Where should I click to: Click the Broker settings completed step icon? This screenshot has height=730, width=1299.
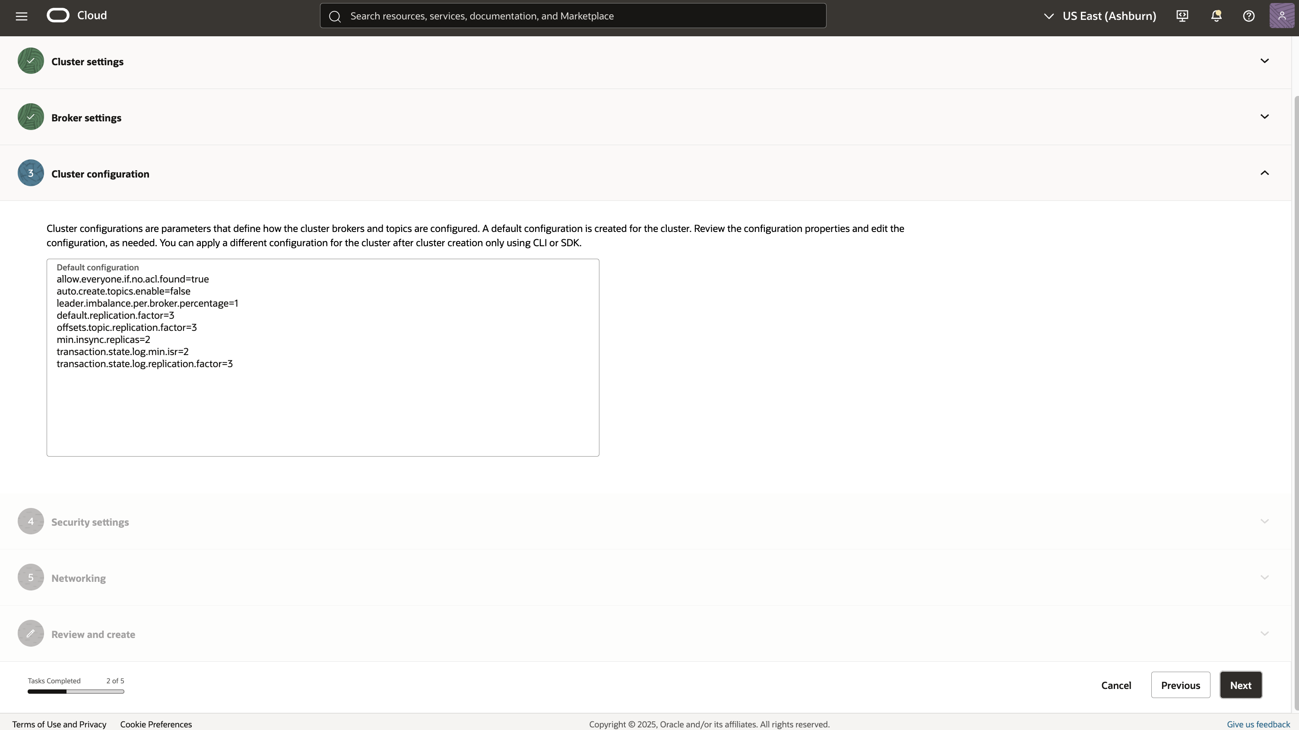tap(31, 117)
